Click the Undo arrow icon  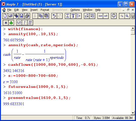pyautogui.click(x=54, y=16)
